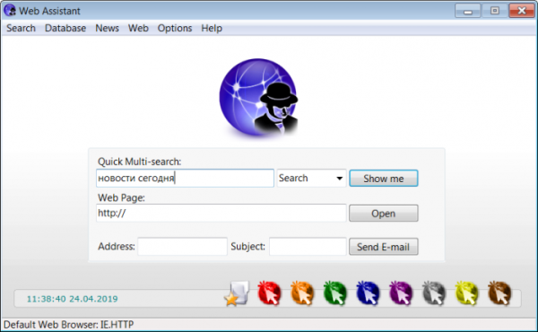Click the yellow cursor globe icon
Image resolution: width=538 pixels, height=332 pixels.
466,293
